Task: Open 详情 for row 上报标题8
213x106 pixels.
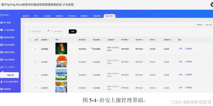Action: pos(180,49)
